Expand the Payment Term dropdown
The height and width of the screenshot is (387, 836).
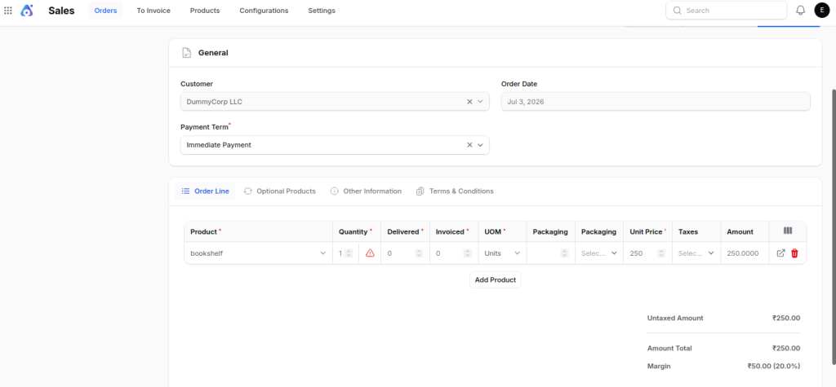pos(480,145)
